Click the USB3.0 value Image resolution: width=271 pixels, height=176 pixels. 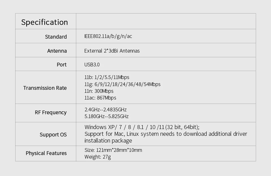[92, 65]
